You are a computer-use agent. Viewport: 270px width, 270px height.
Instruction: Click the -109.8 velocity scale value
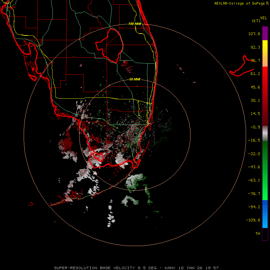(x=253, y=220)
